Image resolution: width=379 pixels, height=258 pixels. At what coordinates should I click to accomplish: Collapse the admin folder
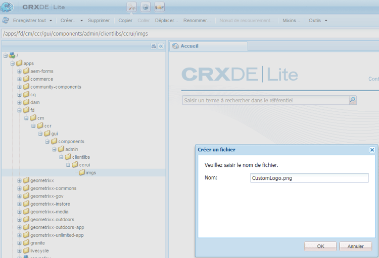click(54, 150)
